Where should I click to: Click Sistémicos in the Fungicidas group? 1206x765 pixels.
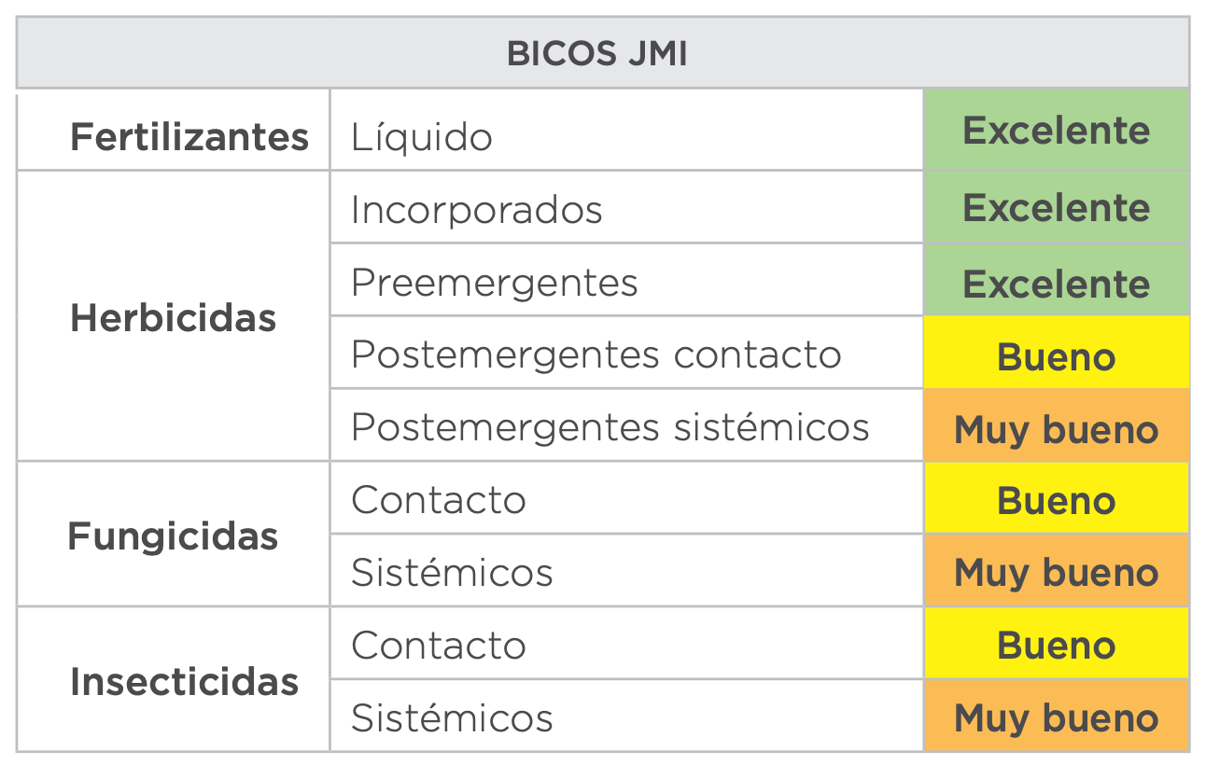452,572
